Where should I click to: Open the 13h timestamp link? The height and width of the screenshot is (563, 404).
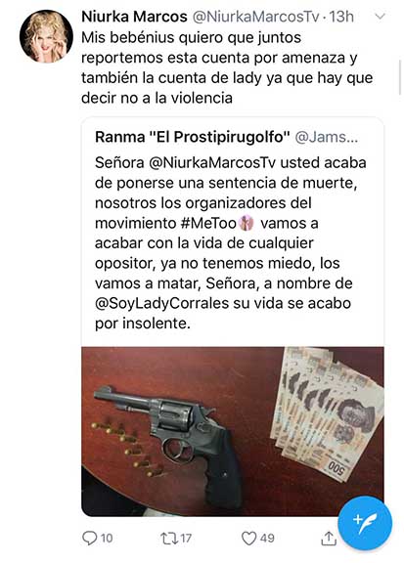pyautogui.click(x=341, y=17)
